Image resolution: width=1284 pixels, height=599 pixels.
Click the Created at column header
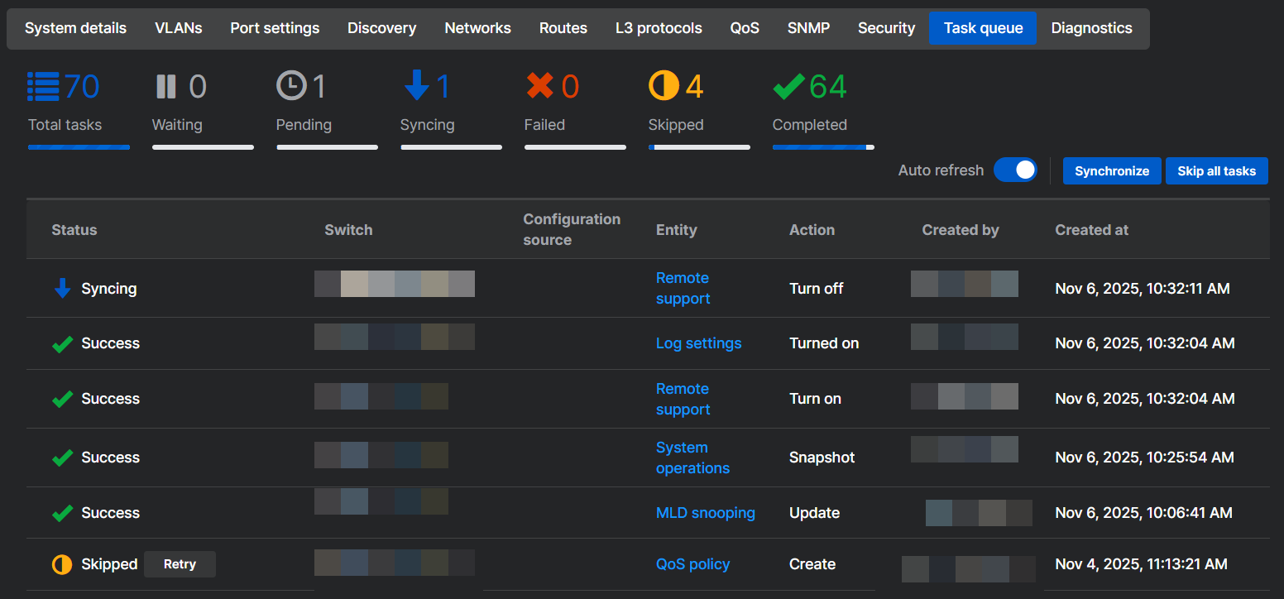click(x=1091, y=230)
